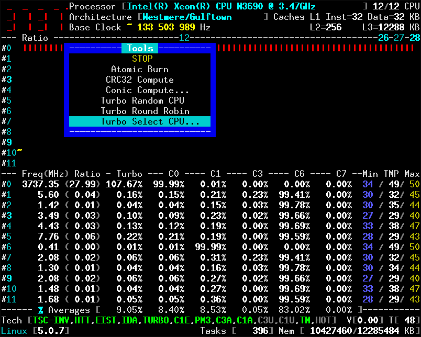
Task: Click ratio marker 28 on ruler
Action: click(x=415, y=38)
